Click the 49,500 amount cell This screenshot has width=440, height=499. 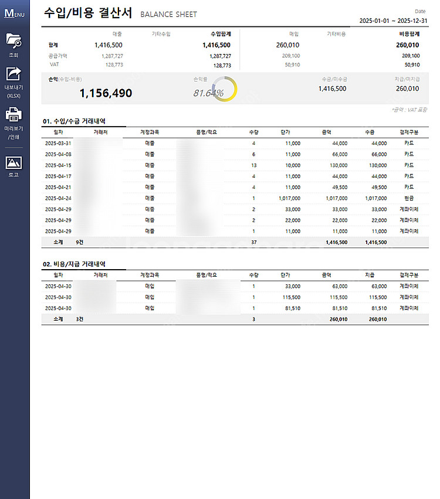click(x=340, y=188)
